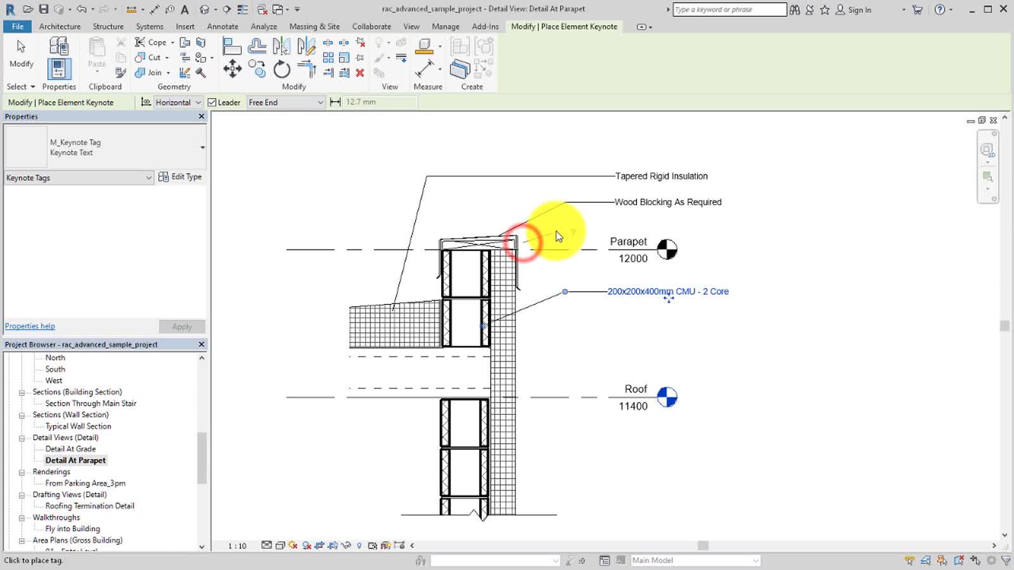The width and height of the screenshot is (1014, 570).
Task: Open the Manage ribbon tab
Action: click(446, 27)
